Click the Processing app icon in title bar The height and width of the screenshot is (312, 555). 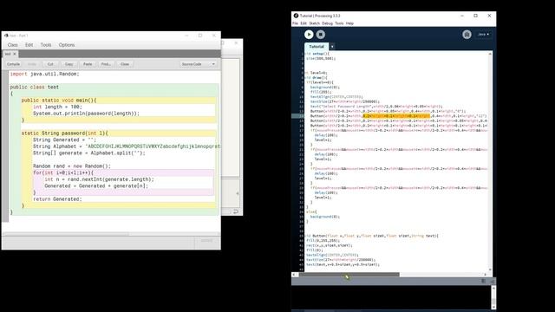[296, 16]
